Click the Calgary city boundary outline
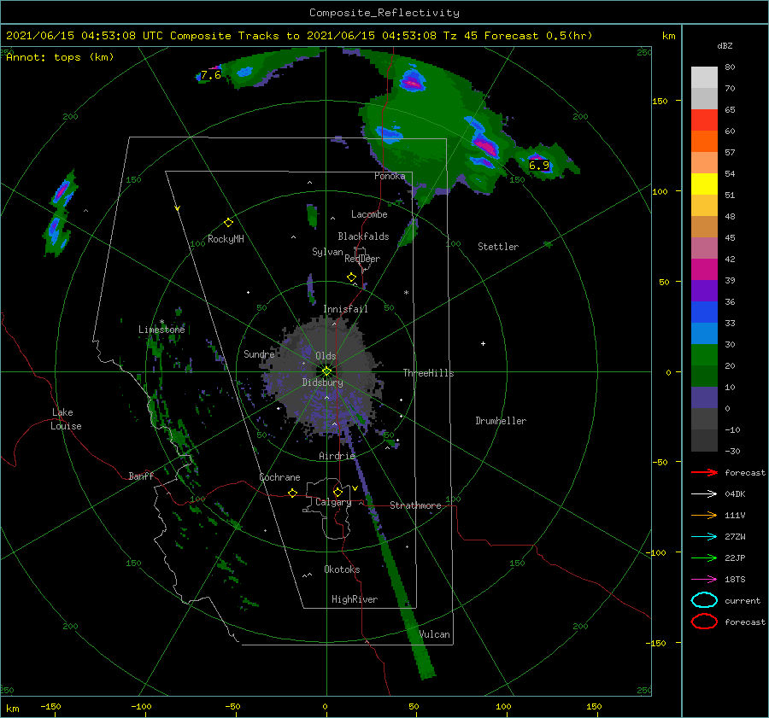 328,508
